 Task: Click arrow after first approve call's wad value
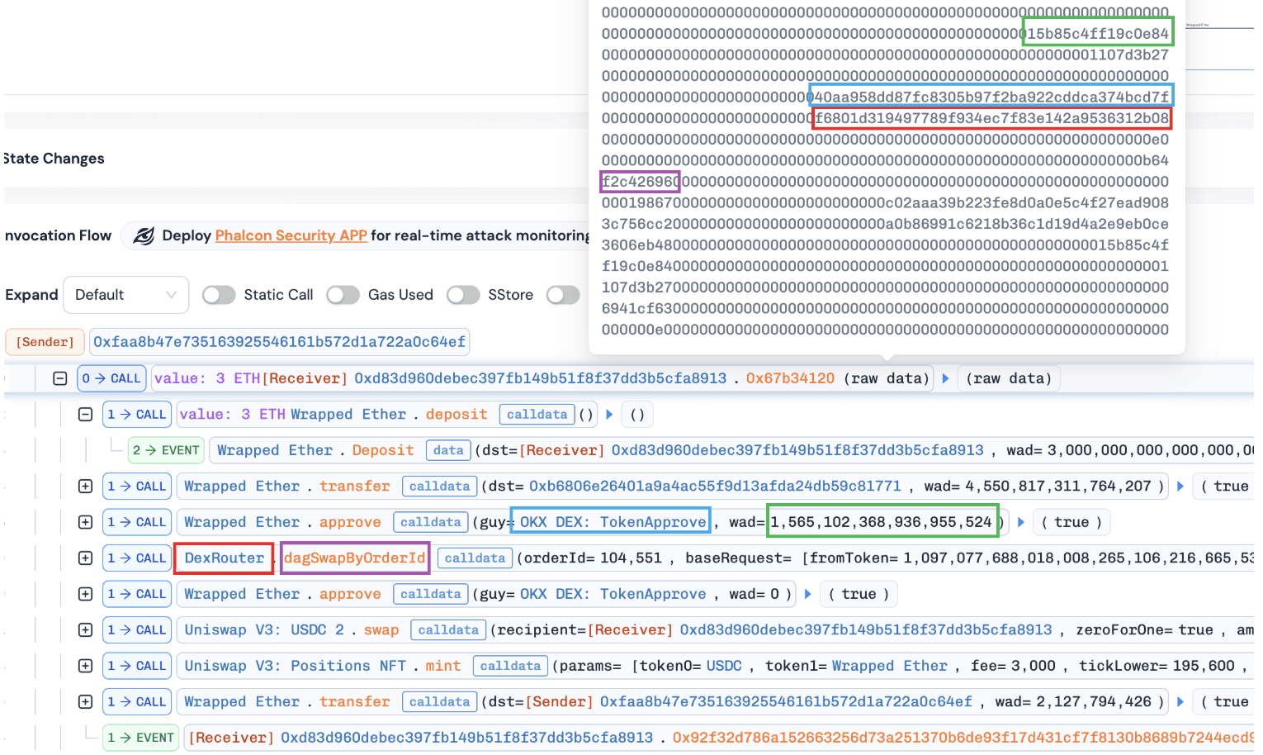tap(1021, 522)
